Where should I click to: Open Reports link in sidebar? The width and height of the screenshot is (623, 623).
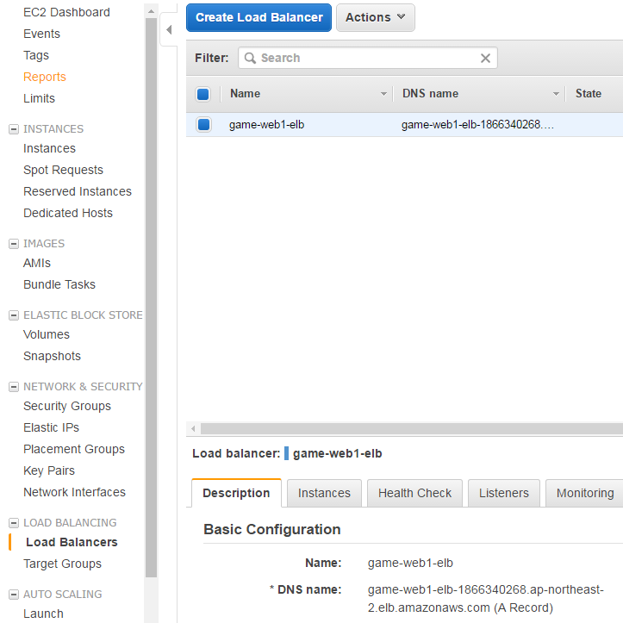tap(45, 77)
